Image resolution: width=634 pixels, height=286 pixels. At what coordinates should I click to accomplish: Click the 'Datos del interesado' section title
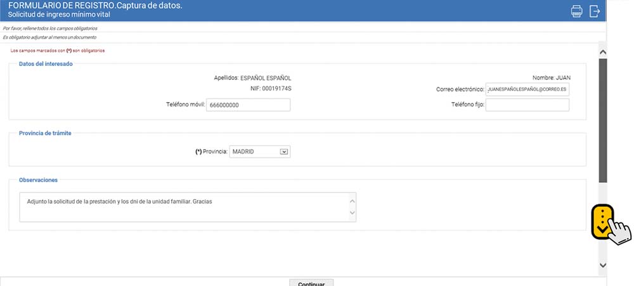(46, 64)
